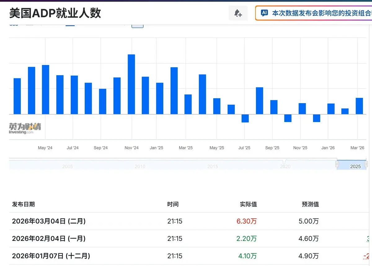Click the bar above Sep '24 label

pyautogui.click(x=103, y=102)
